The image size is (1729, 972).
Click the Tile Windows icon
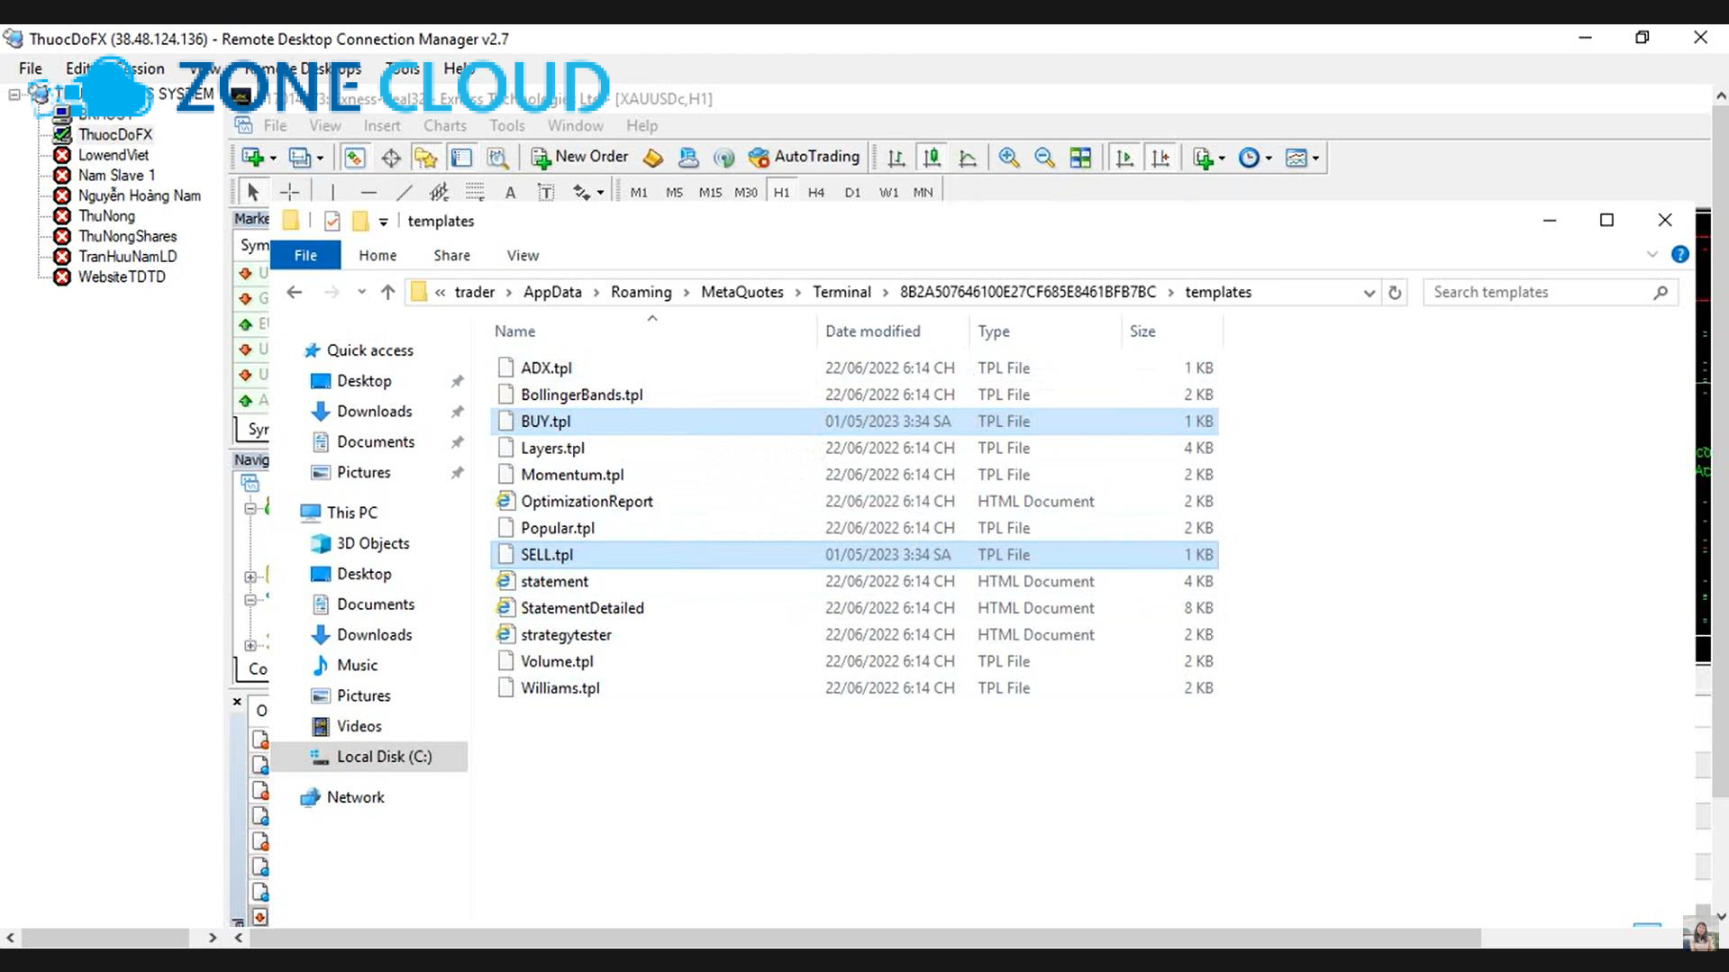1080,157
